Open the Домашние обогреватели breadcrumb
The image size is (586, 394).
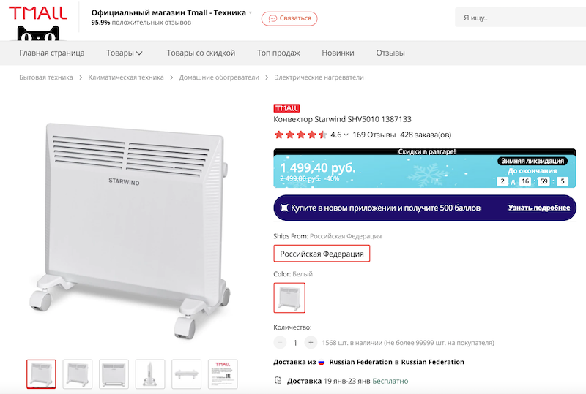[x=219, y=77]
